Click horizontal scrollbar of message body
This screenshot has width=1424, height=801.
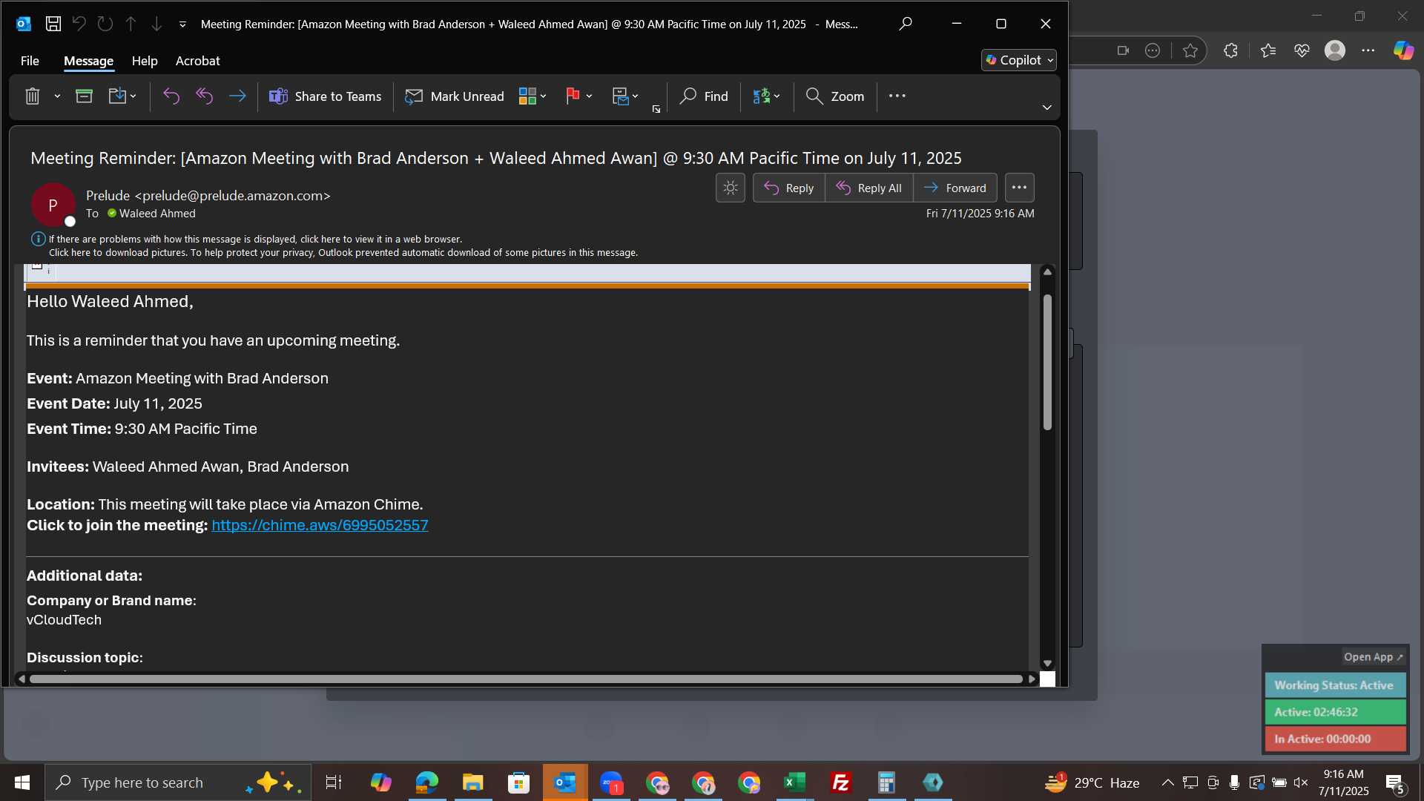pyautogui.click(x=526, y=679)
